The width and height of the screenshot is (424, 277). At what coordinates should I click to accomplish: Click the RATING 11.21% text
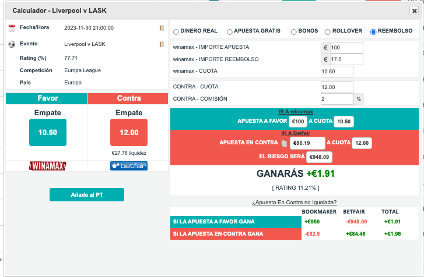(x=296, y=188)
